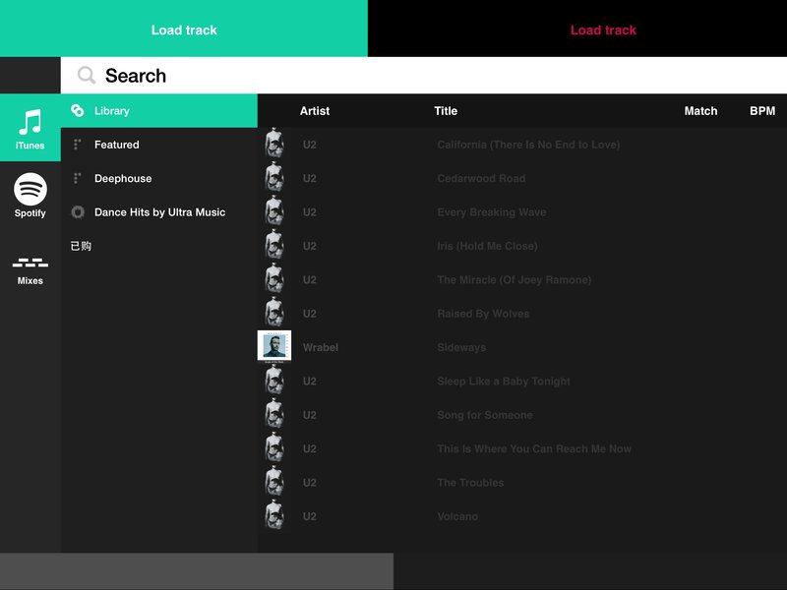Click the Deephouse playlist icon

click(x=78, y=178)
